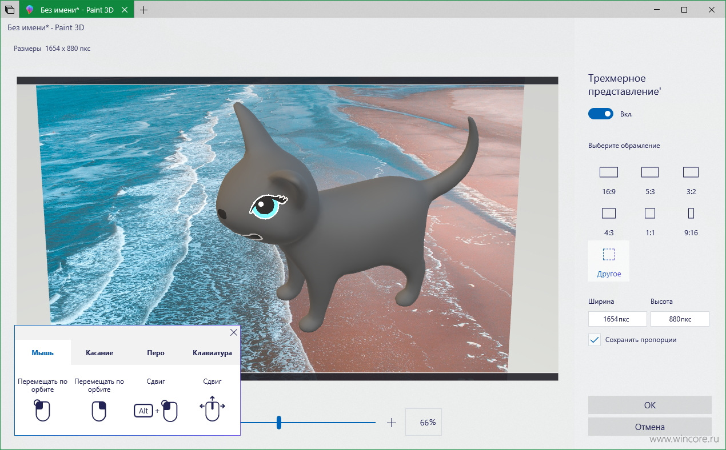726x450 pixels.
Task: Click the Высота height input field
Action: [x=680, y=319]
